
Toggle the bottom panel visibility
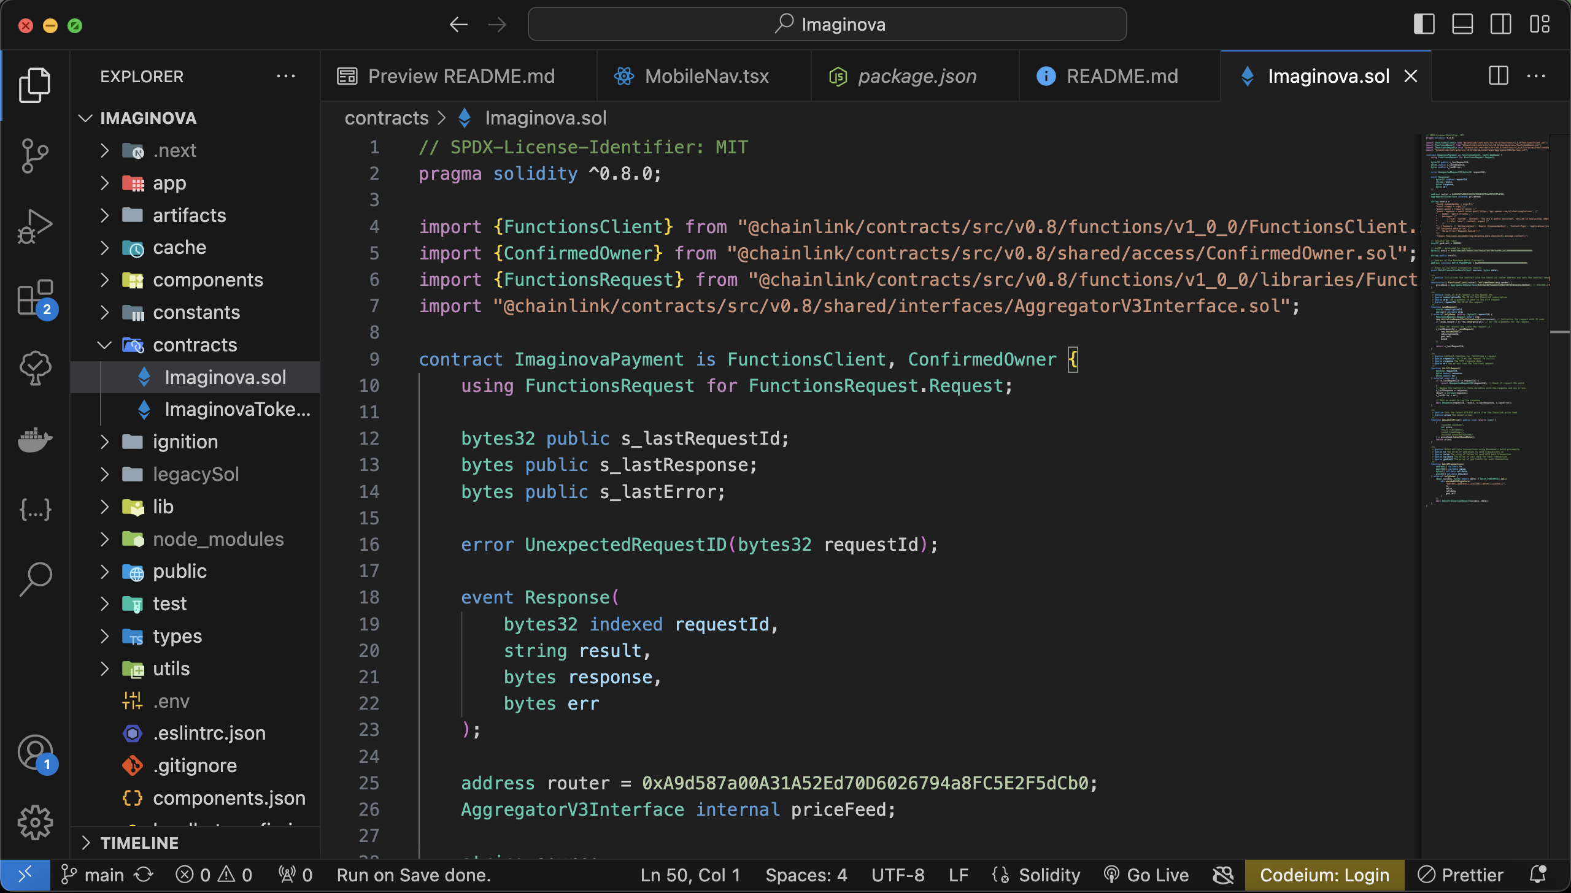1462,25
